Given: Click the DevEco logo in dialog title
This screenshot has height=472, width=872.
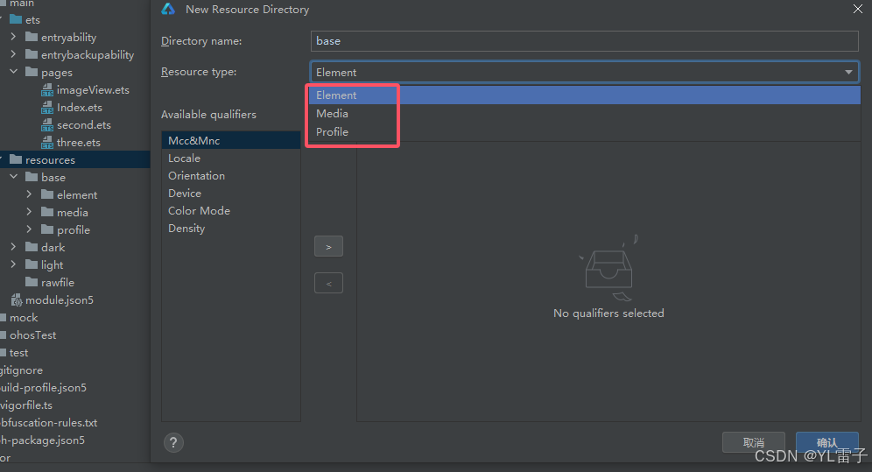Looking at the screenshot, I should [168, 9].
